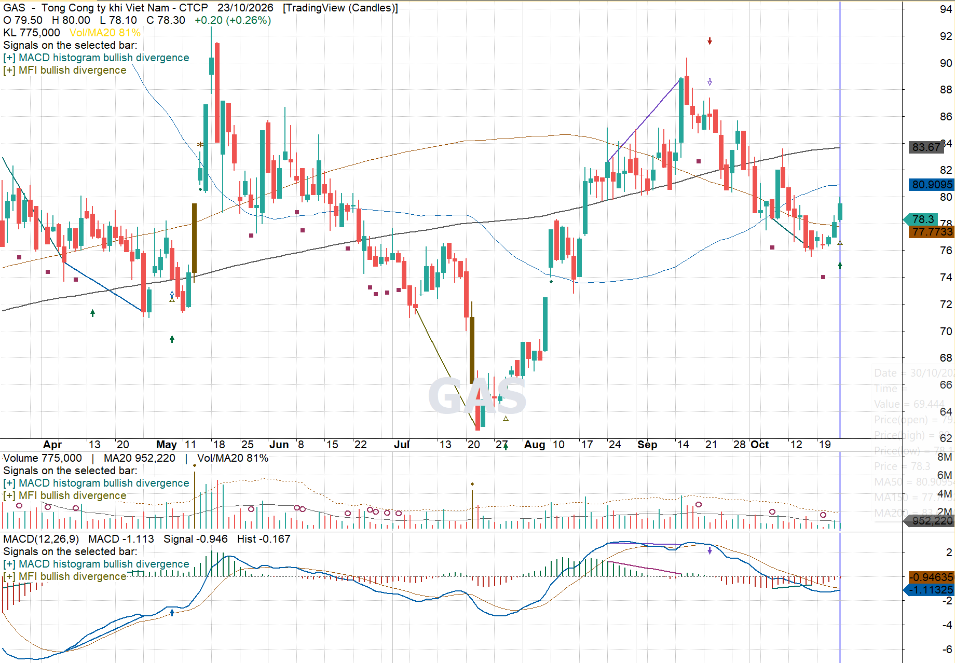Click the -1.11325 MACD value label
The height and width of the screenshot is (663, 955).
(x=930, y=590)
